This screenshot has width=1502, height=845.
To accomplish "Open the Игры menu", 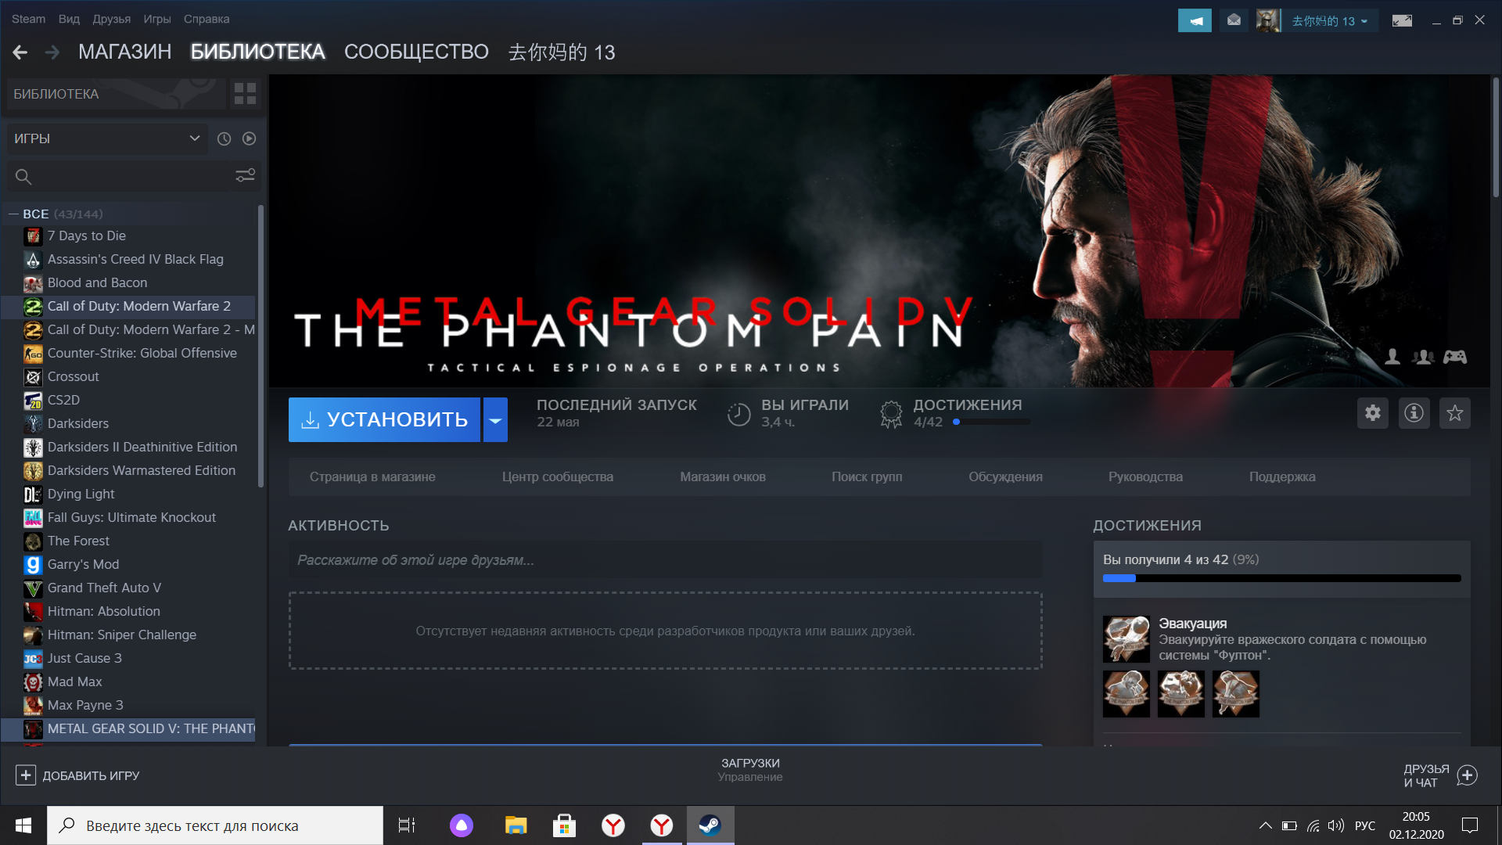I will [157, 19].
